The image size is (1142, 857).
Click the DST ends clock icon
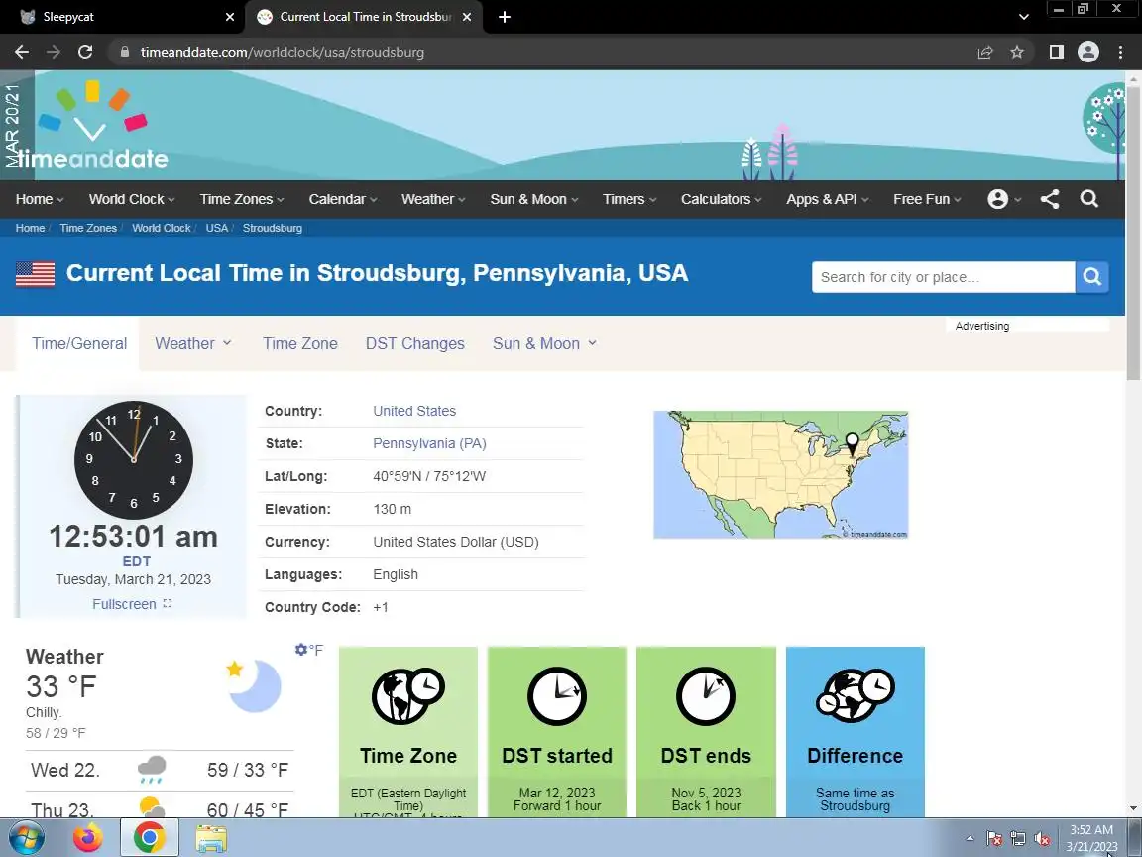(x=706, y=696)
